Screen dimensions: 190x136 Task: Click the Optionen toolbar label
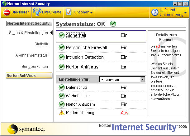click(x=82, y=12)
